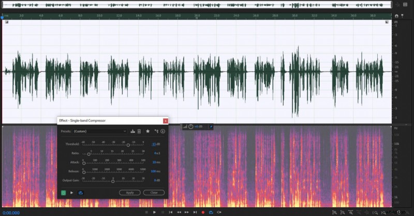Toggle snapping magnet icon beside time ruler
Viewport: 414px width, 216px height.
click(x=396, y=16)
